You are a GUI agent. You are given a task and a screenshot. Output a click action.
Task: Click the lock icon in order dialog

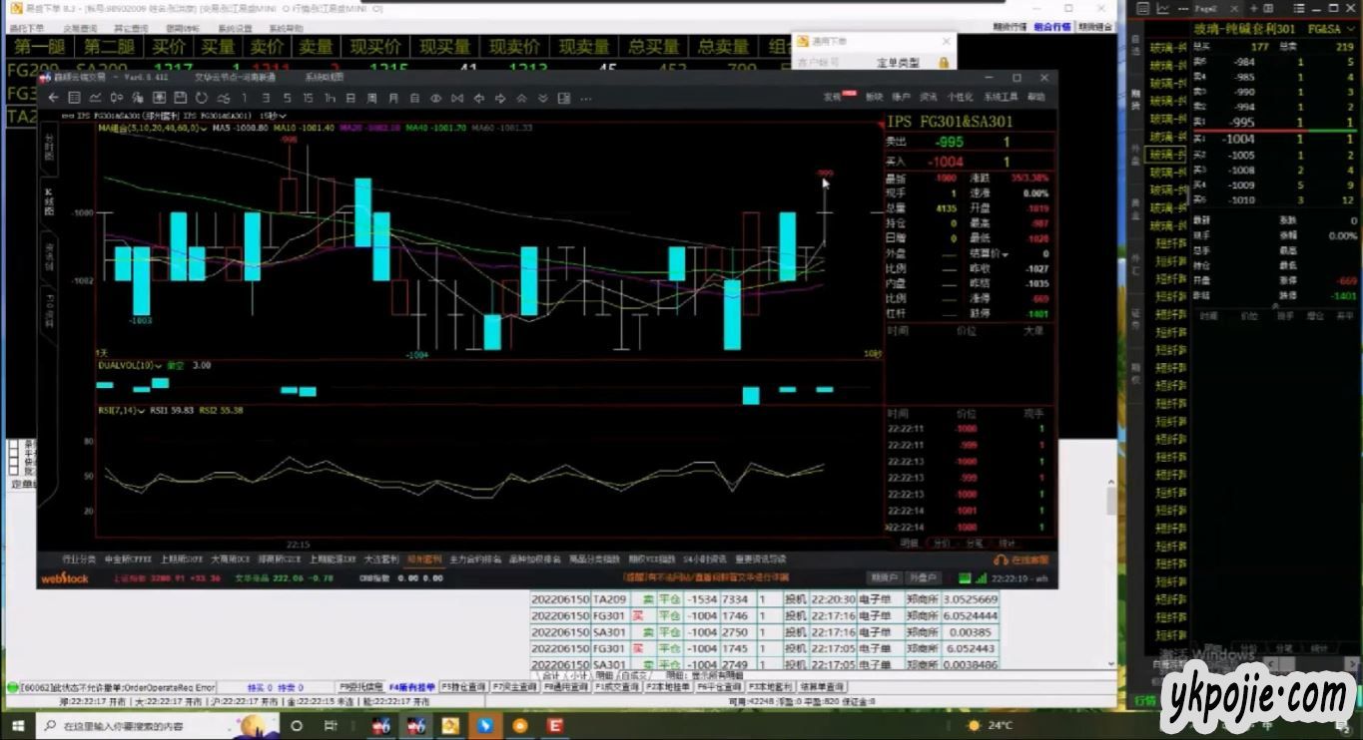[942, 62]
